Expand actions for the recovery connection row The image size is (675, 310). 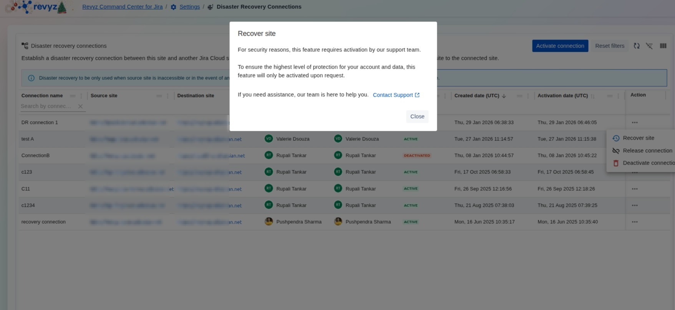pos(634,222)
